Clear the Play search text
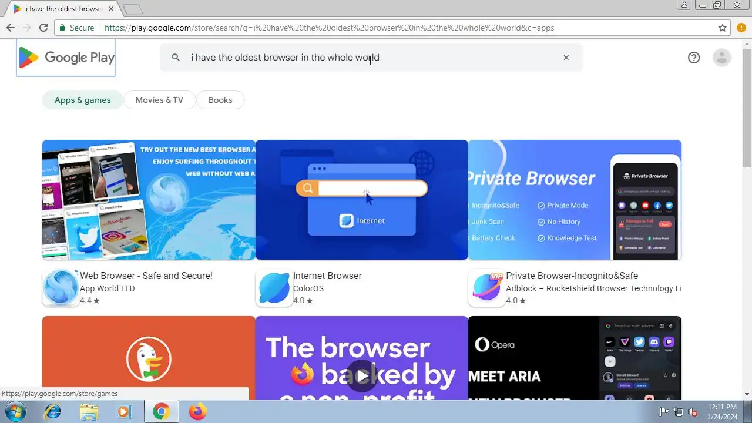Screen dimensions: 752x423 pos(566,58)
